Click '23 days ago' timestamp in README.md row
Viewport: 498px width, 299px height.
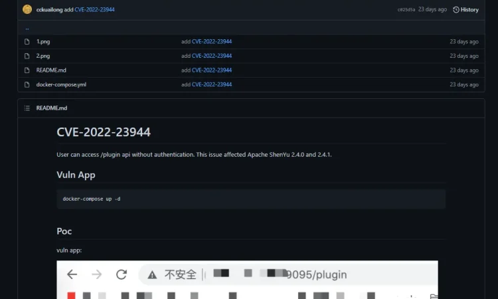point(464,70)
